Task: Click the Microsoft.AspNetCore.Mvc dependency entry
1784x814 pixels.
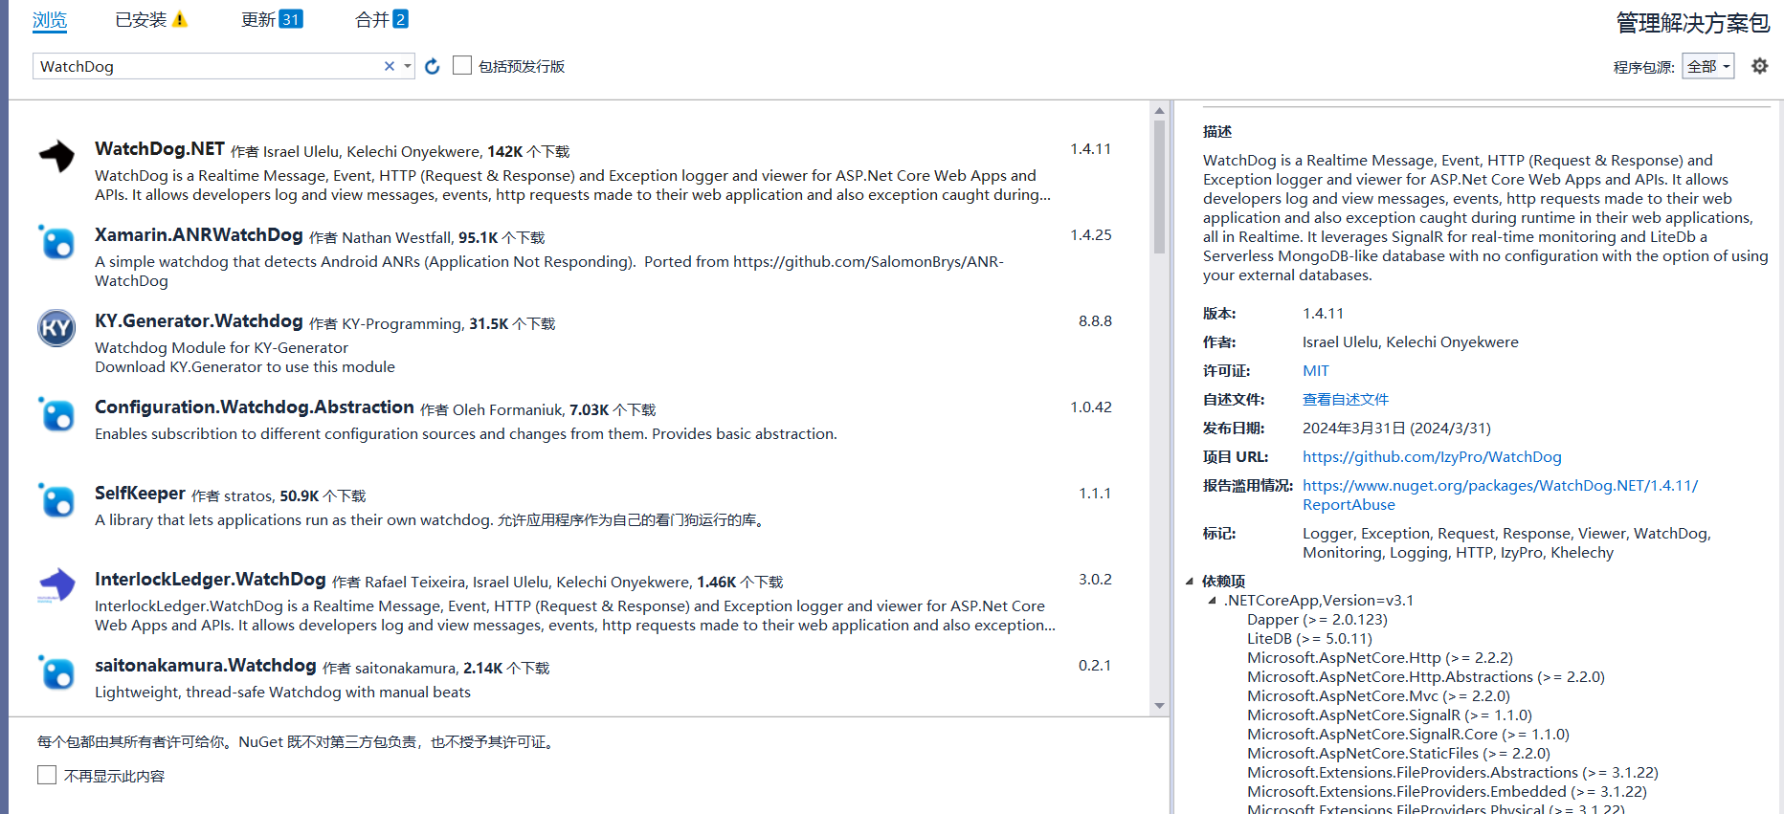Action: click(x=1378, y=695)
